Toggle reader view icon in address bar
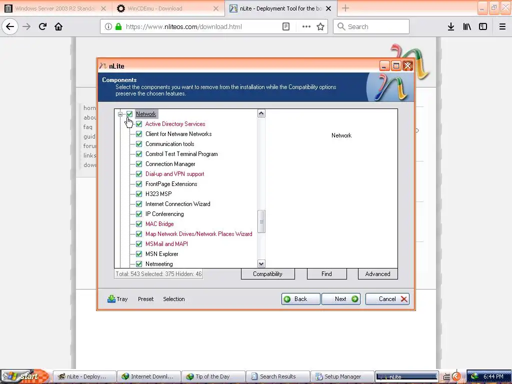The height and width of the screenshot is (384, 512). pos(285,27)
